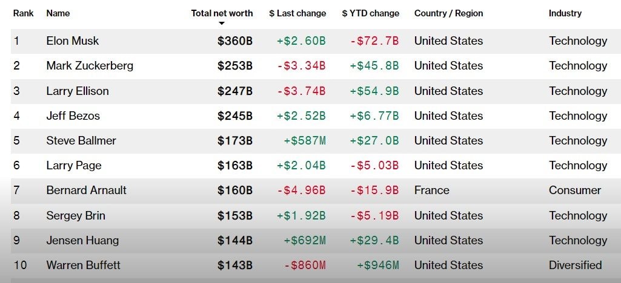Image resolution: width=621 pixels, height=283 pixels.
Task: Select the Larry Ellison name link
Action: [x=78, y=91]
